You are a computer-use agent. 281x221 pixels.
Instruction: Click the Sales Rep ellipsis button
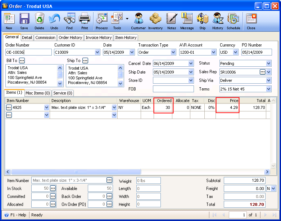point(263,72)
